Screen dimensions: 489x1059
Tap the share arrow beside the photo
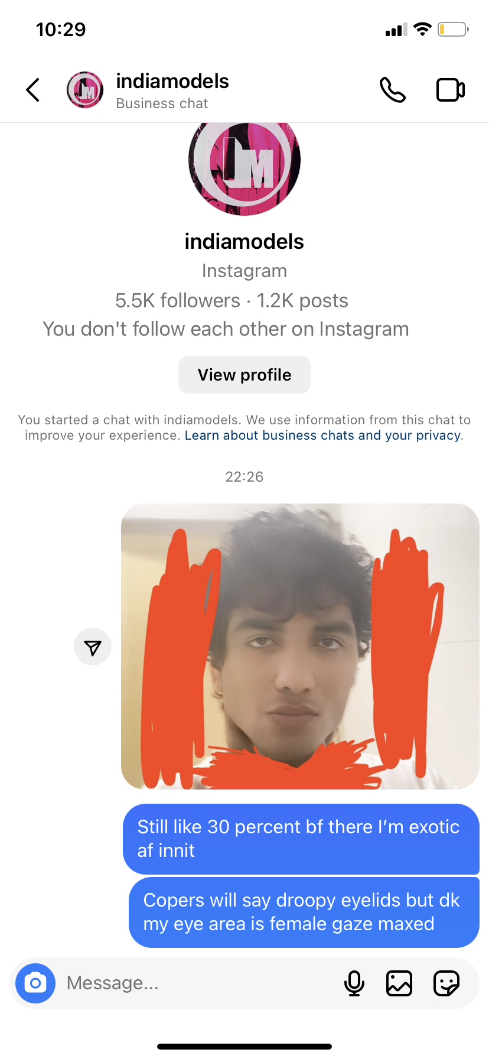click(x=93, y=647)
